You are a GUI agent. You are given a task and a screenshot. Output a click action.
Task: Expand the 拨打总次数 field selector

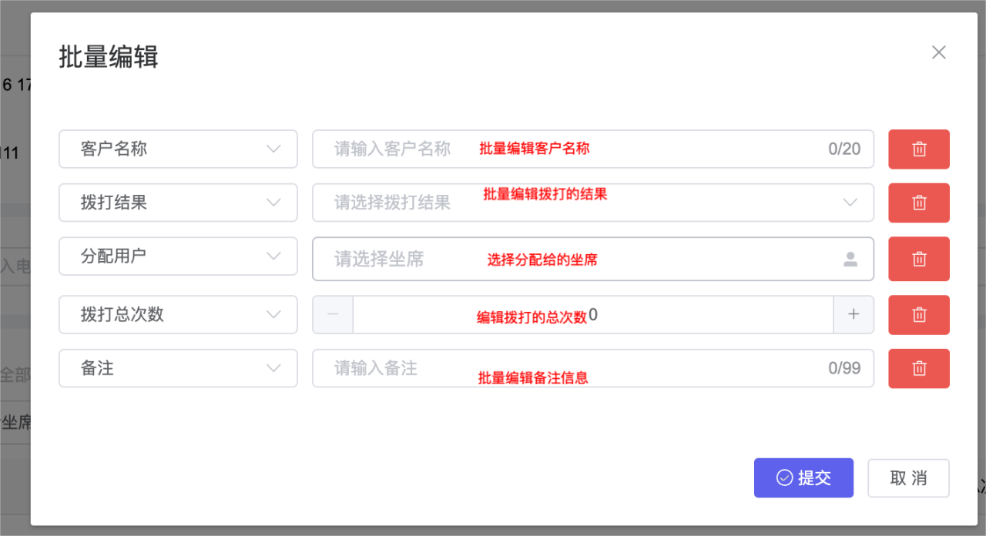tap(178, 315)
